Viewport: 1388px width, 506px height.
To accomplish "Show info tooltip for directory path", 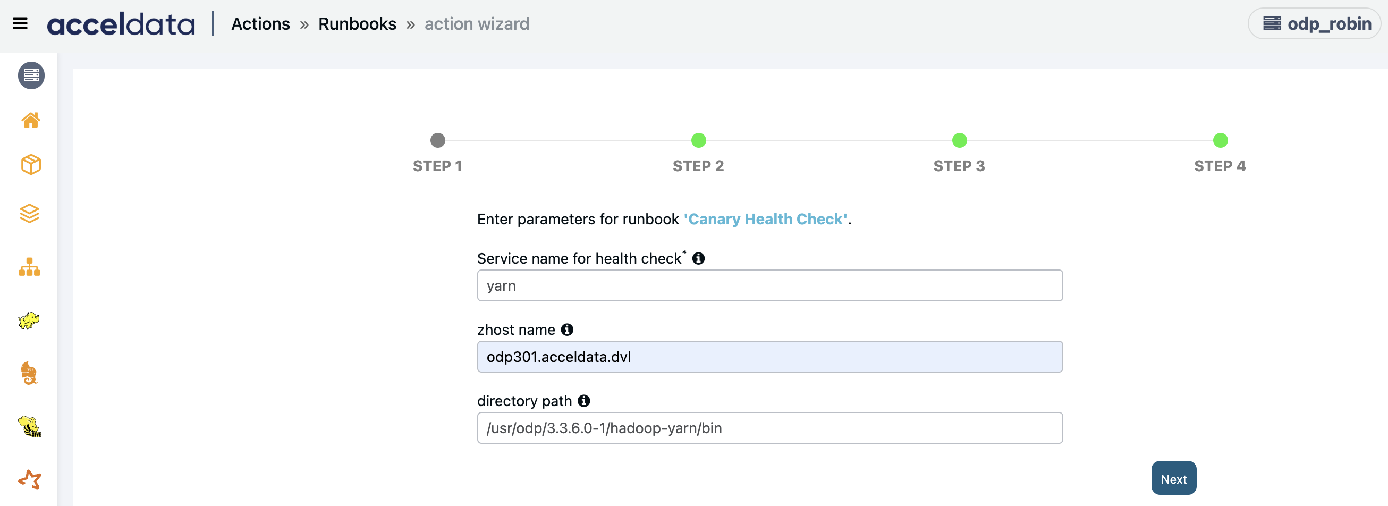I will pyautogui.click(x=583, y=401).
